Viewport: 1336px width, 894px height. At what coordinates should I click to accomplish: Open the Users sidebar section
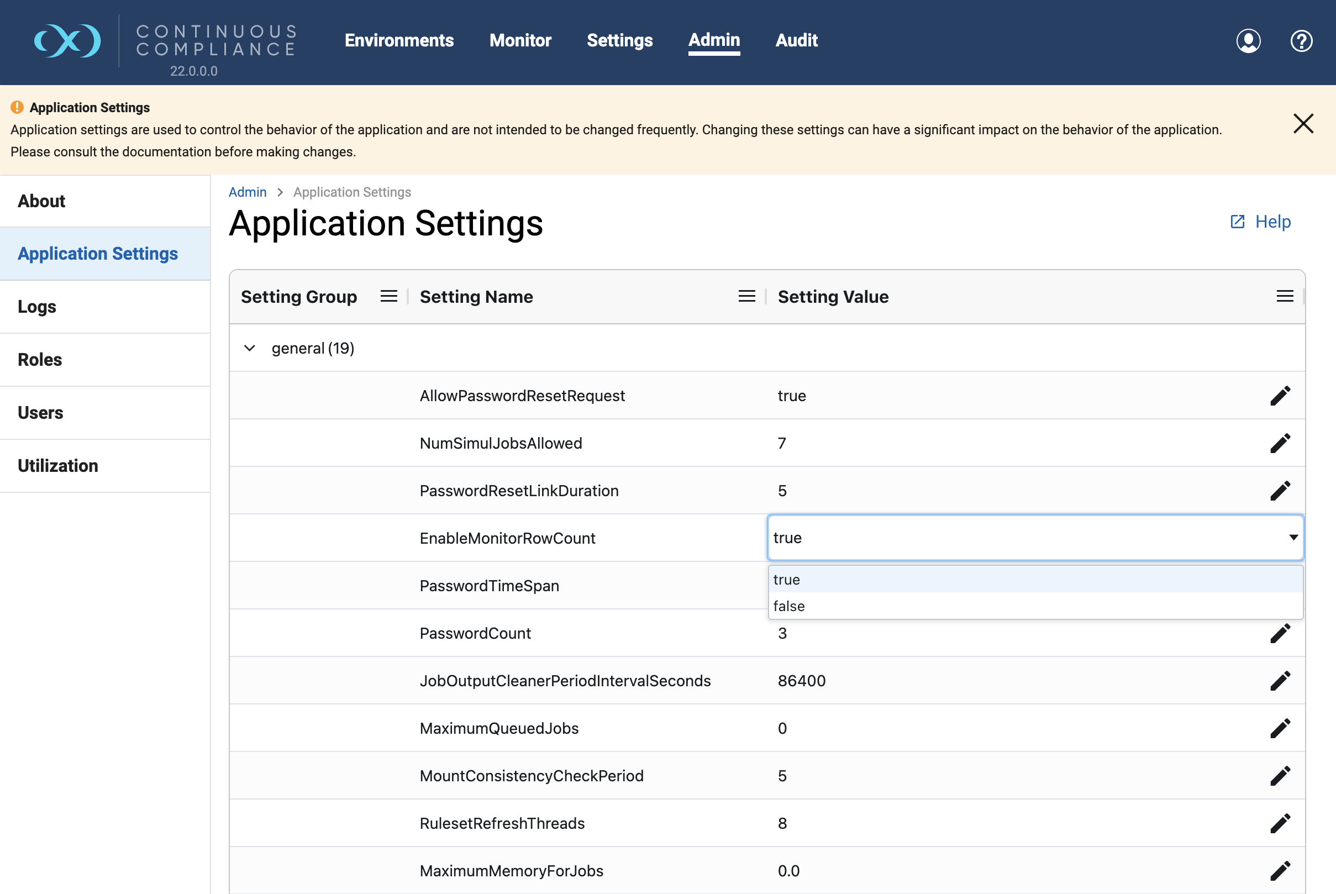40,413
